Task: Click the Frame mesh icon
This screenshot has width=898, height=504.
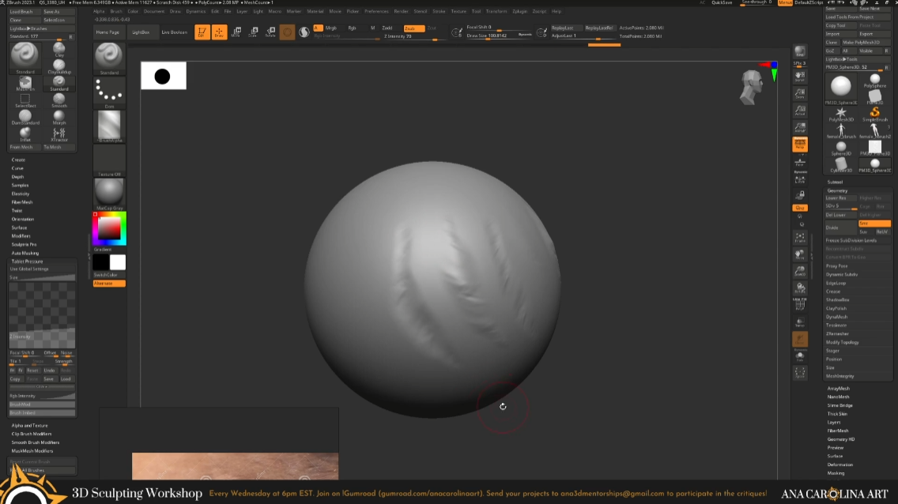Action: [800, 238]
